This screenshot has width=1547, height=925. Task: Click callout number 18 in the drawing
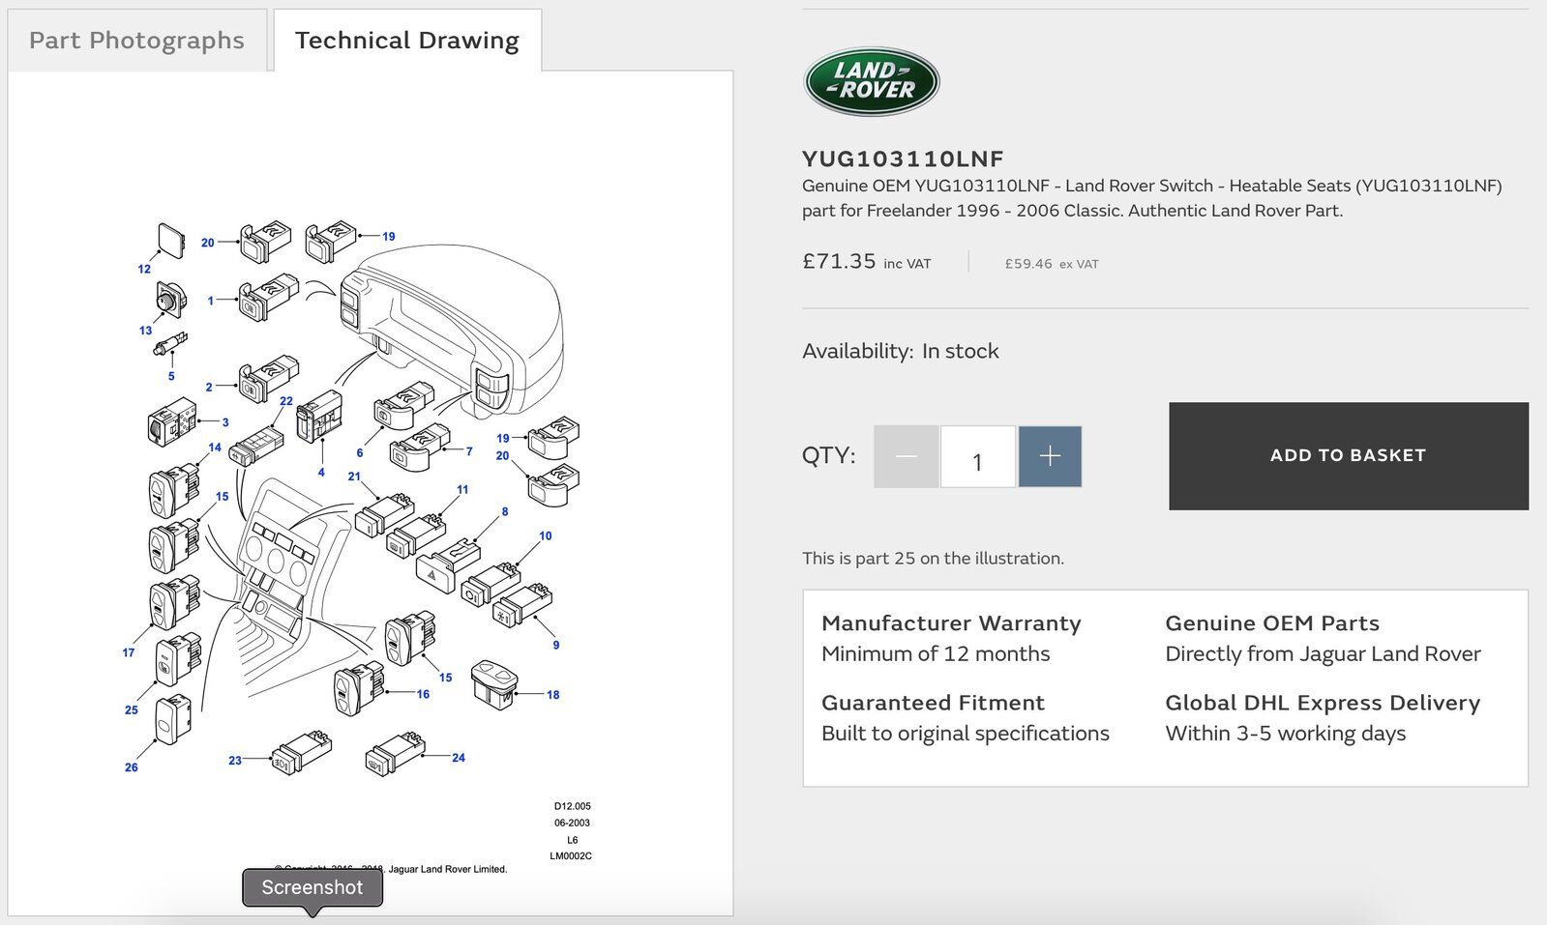553,695
